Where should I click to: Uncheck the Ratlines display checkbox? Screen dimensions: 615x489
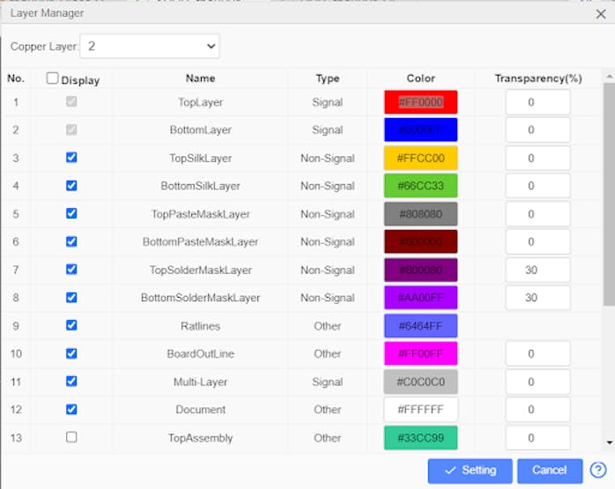(x=71, y=325)
